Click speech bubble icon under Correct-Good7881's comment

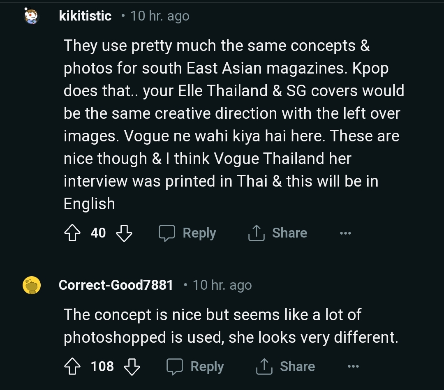175,366
